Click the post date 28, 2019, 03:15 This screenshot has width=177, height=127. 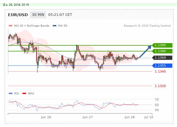point(16,5)
